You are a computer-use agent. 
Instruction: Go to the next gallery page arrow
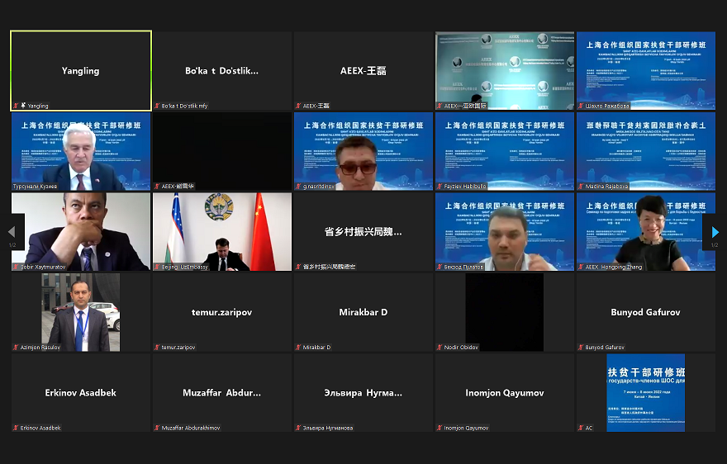point(715,232)
